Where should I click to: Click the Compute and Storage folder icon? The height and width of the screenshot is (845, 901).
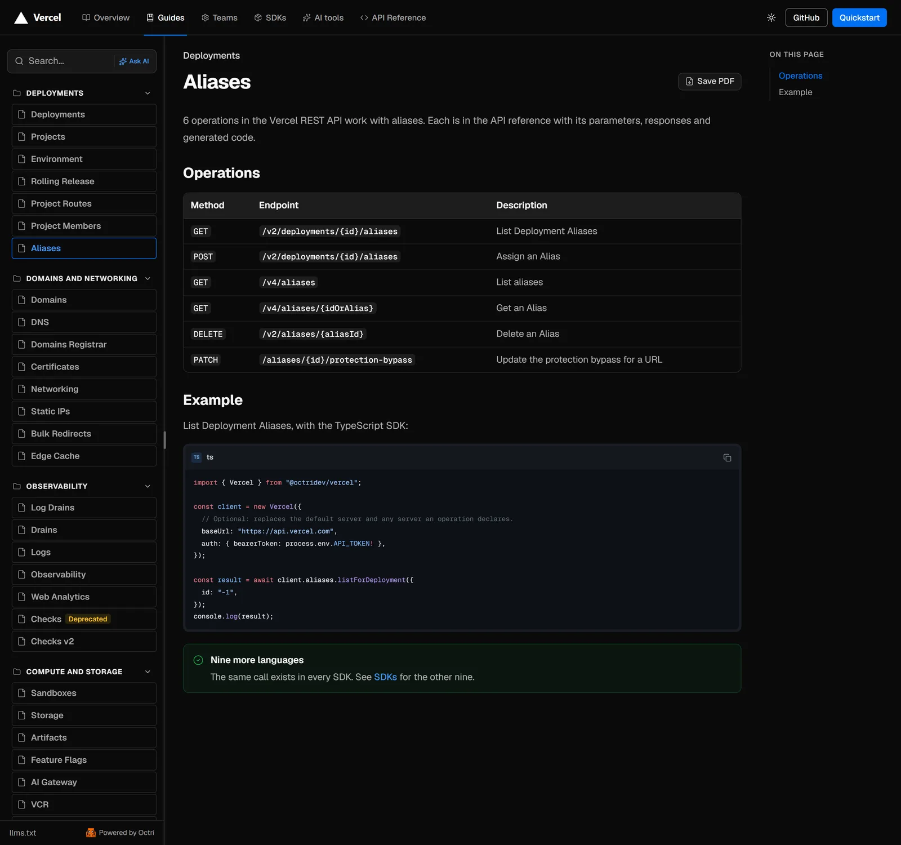coord(17,671)
